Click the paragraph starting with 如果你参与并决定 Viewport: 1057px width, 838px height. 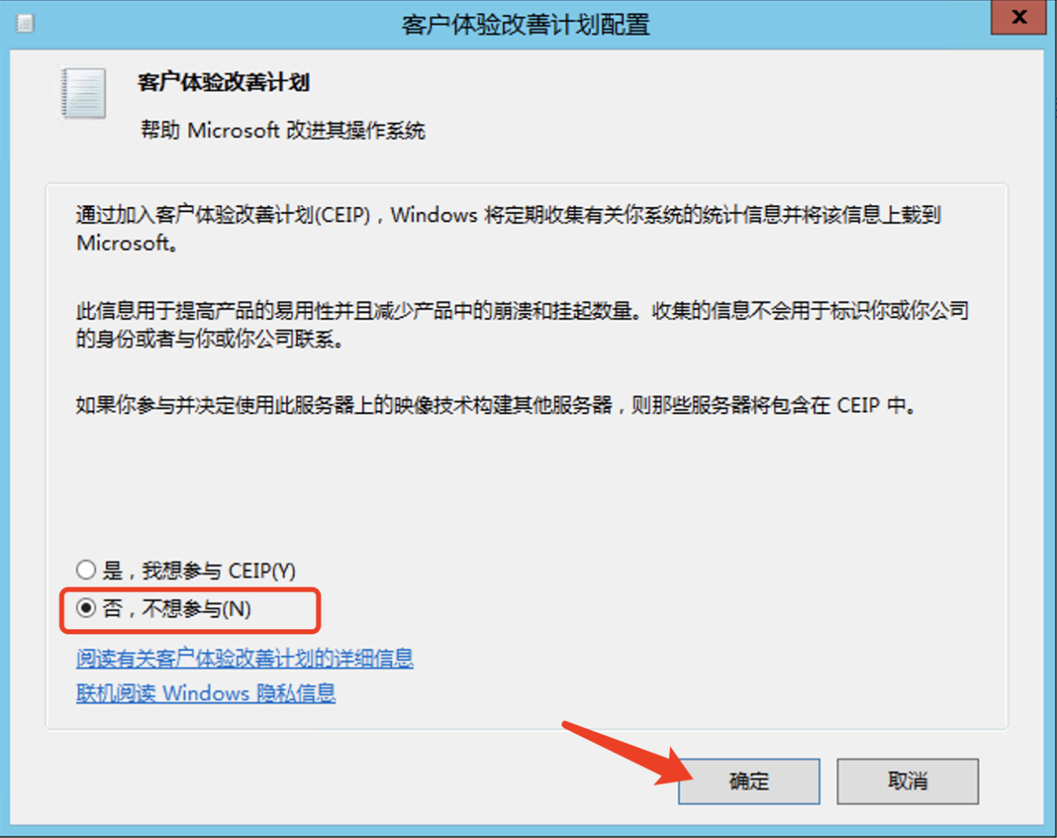pos(497,406)
